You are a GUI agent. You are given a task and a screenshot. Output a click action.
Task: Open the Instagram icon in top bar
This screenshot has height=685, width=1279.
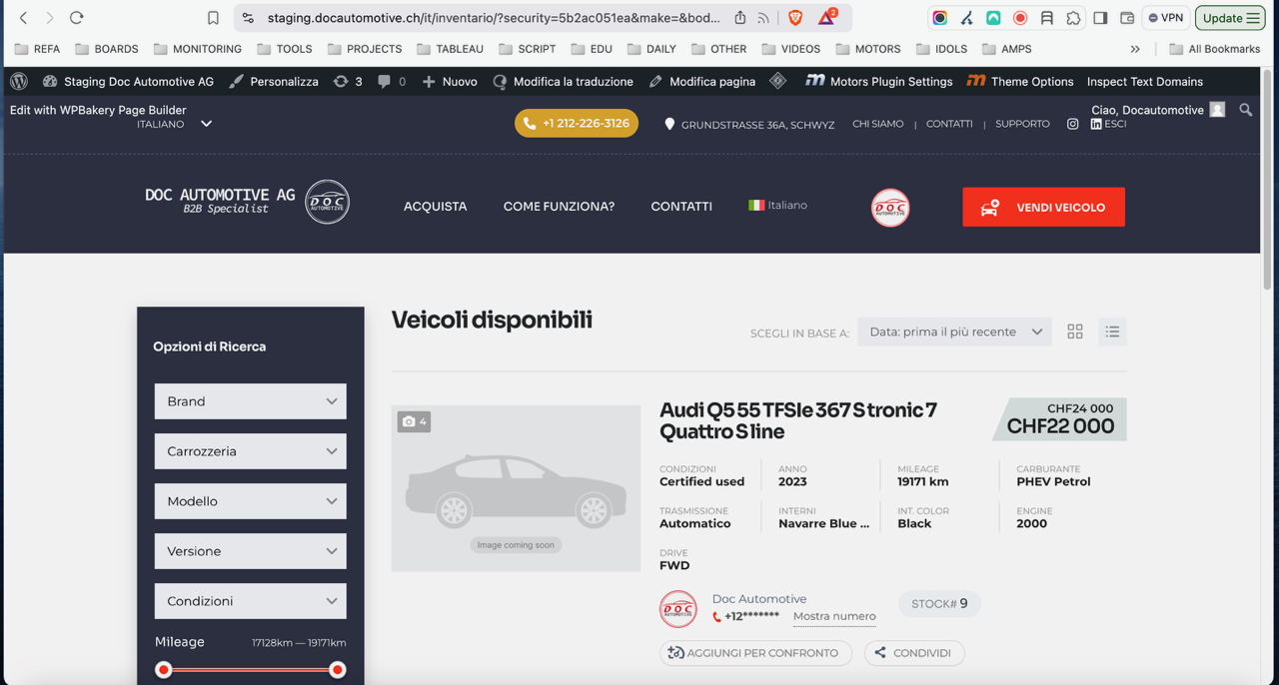1072,124
